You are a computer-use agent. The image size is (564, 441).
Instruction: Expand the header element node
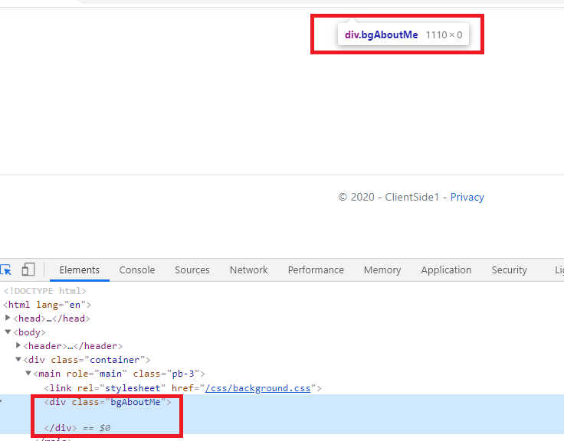pyautogui.click(x=18, y=345)
